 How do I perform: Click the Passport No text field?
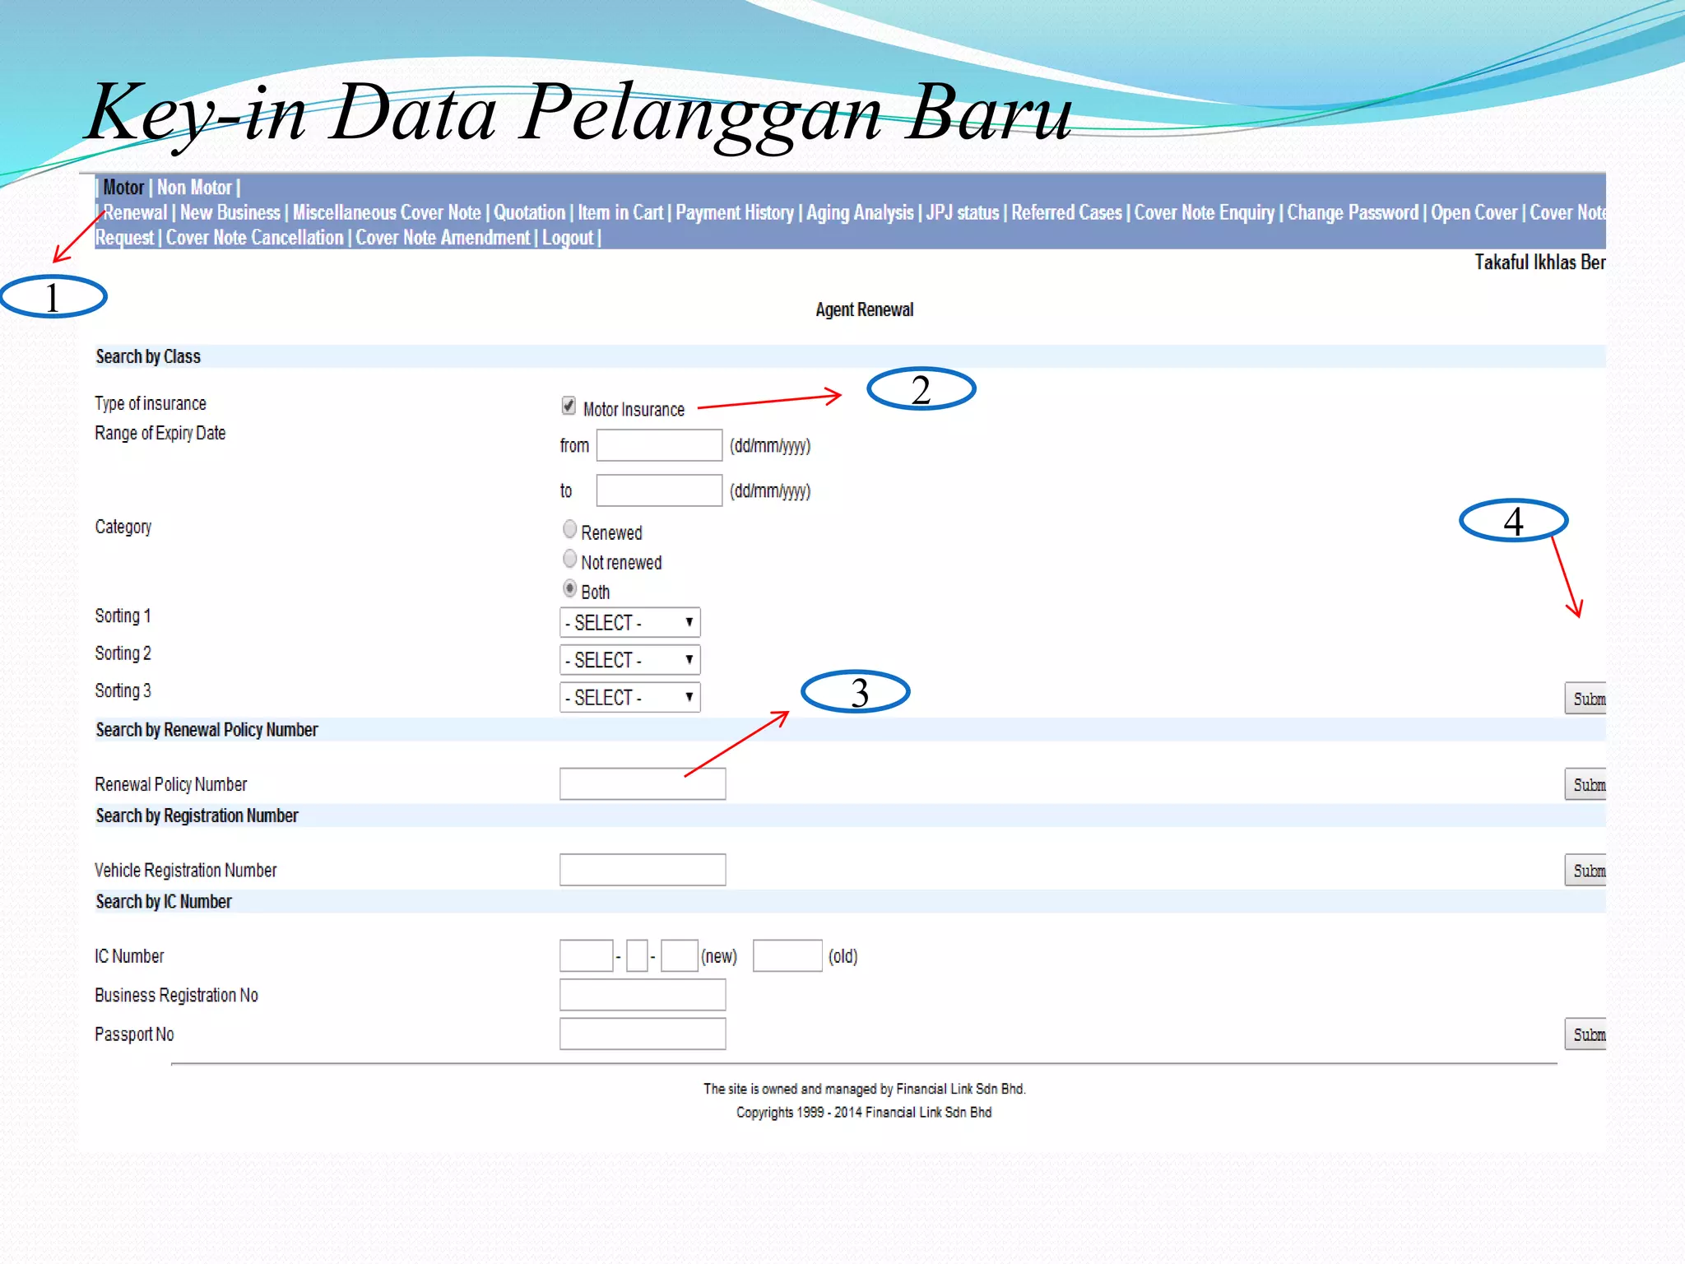[642, 1034]
